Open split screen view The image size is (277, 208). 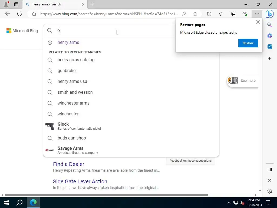pos(209,14)
